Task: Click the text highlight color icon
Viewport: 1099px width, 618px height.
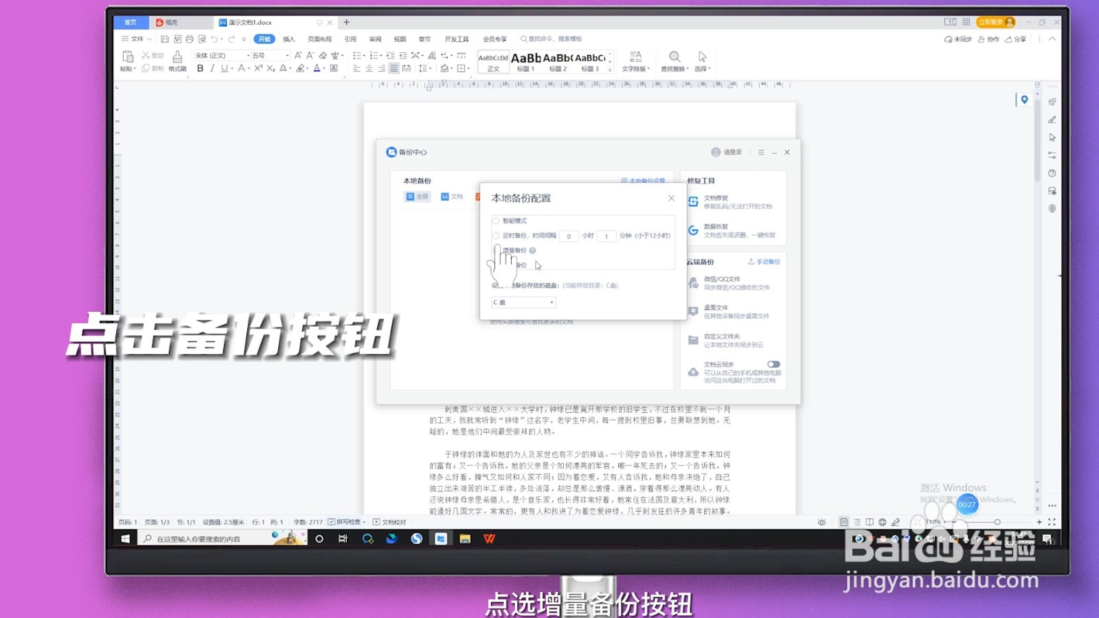Action: pyautogui.click(x=300, y=69)
